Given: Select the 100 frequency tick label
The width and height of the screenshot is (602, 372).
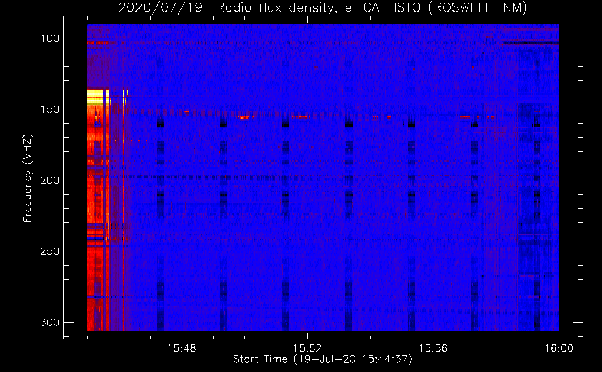Looking at the screenshot, I should tap(50, 38).
